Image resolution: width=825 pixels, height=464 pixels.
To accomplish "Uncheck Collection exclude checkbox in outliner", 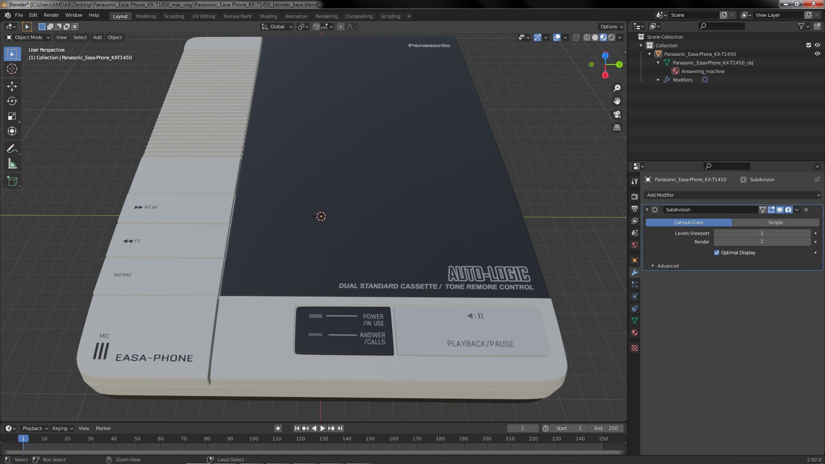I will click(809, 45).
